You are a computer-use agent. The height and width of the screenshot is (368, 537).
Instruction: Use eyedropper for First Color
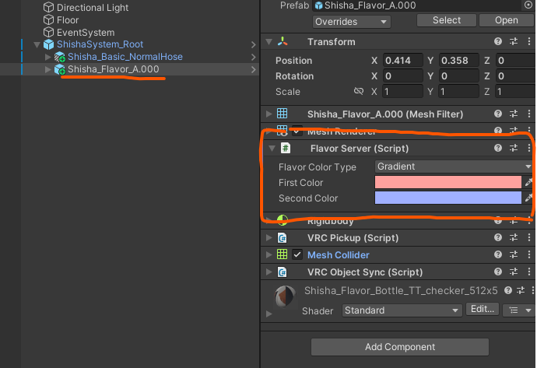(529, 182)
